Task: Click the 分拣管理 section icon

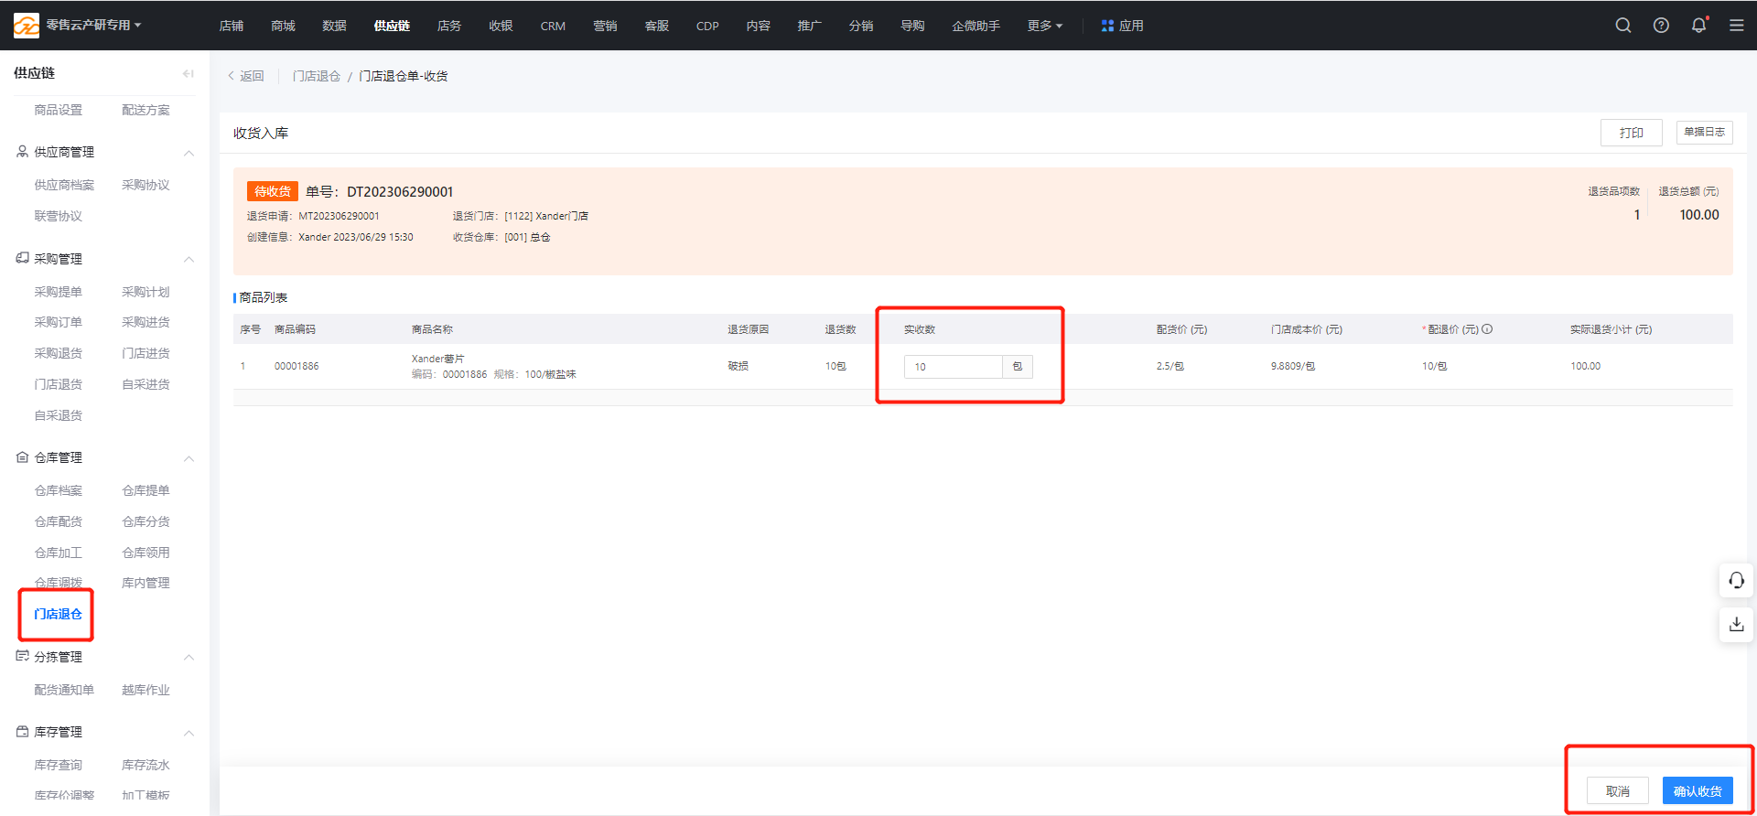Action: [22, 657]
